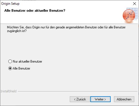Screen dimensions: 139x106
Task: Click the 'Nur aktueller Benutzer' option label text
Action: [28, 61]
